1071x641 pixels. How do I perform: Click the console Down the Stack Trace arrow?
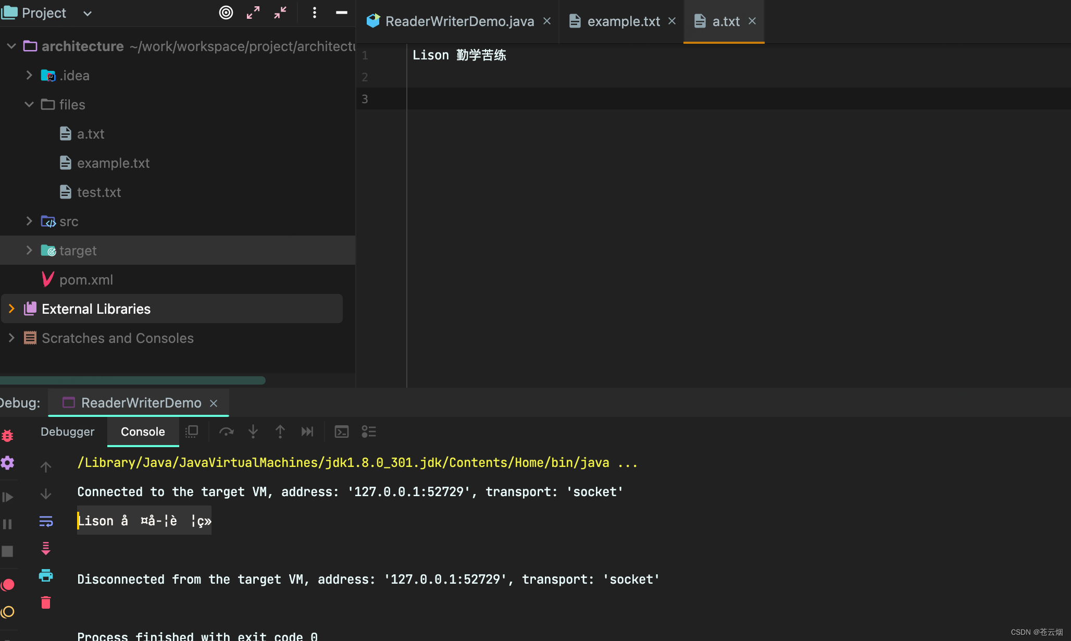pyautogui.click(x=46, y=494)
